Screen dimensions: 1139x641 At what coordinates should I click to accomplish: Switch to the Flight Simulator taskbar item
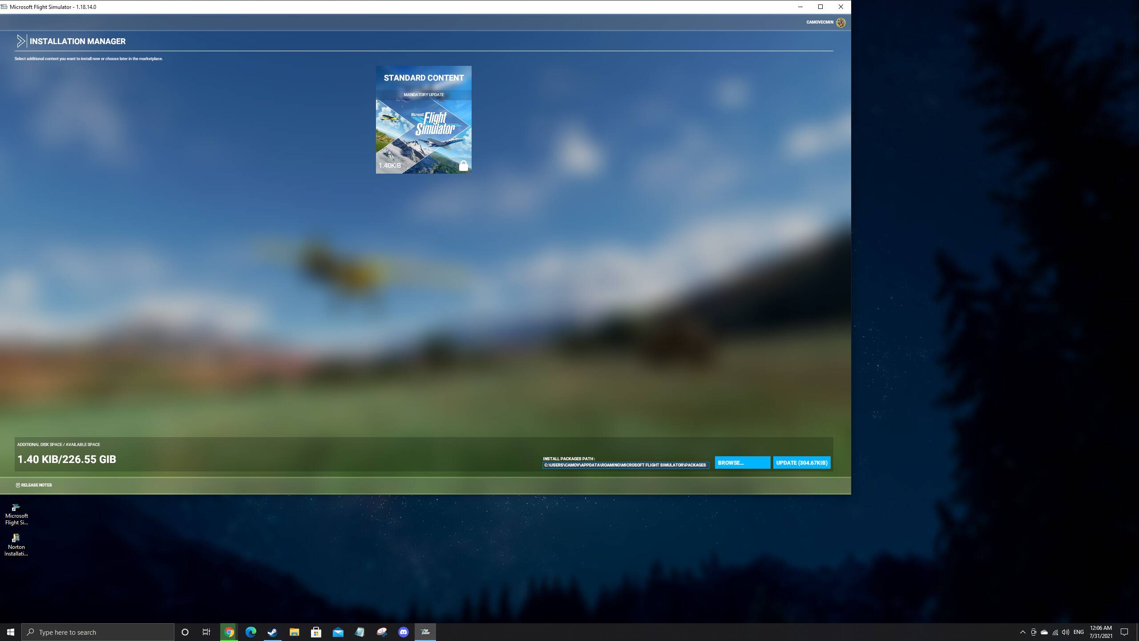[x=425, y=632]
